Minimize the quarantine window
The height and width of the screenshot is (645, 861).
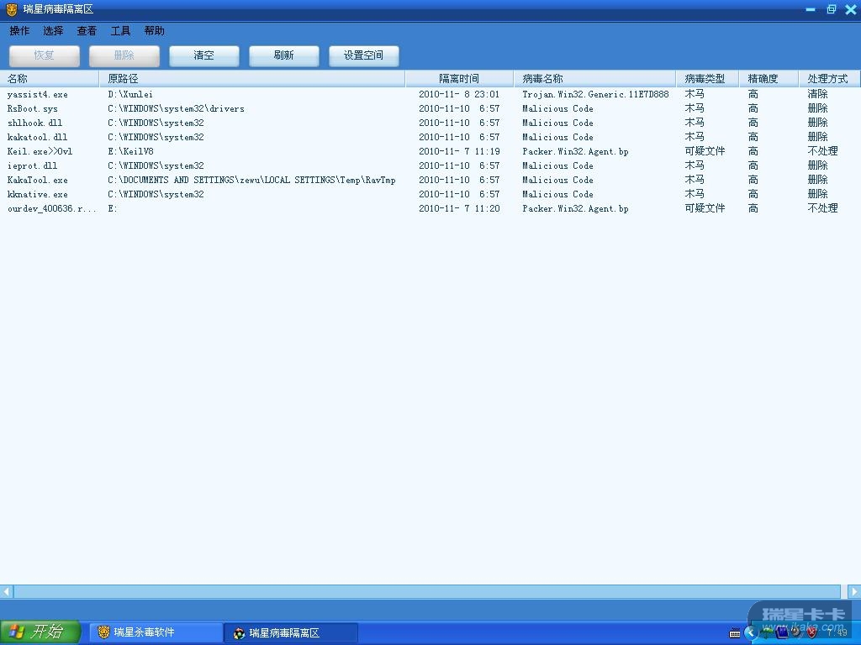tap(811, 9)
